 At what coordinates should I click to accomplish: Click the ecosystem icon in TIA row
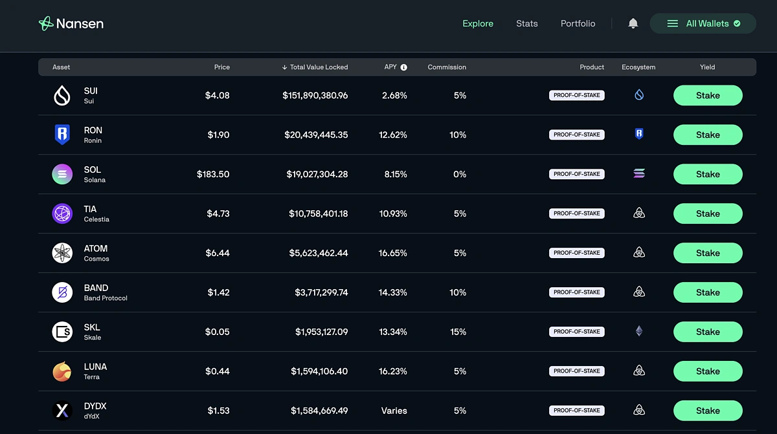[639, 213]
